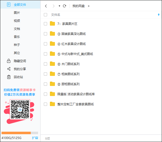The width and height of the screenshot is (162, 142).
Task: Open folder icon of 7：家具图片区
Action: coord(52,24)
